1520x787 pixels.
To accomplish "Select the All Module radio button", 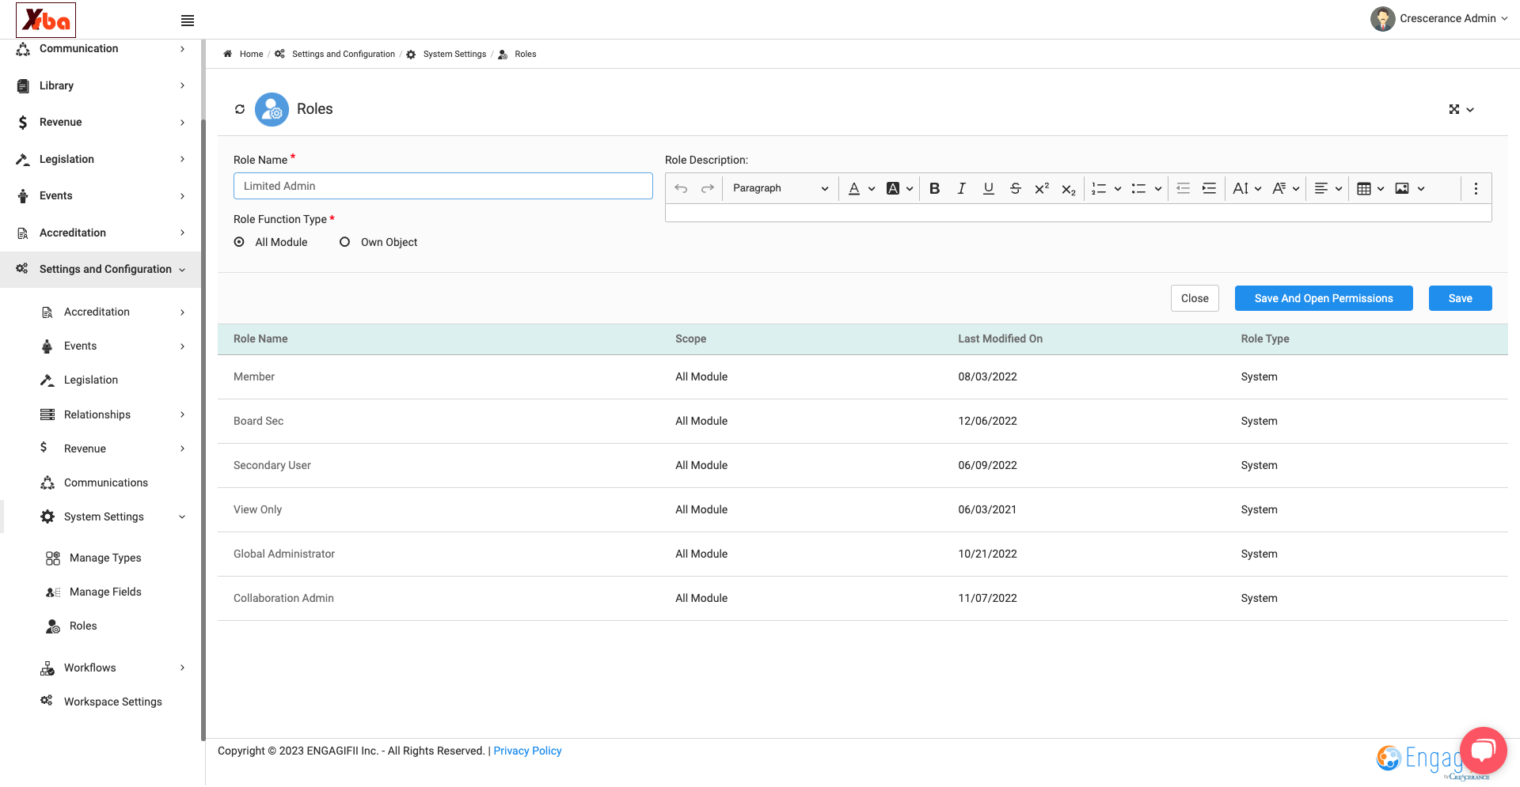I will coord(239,242).
